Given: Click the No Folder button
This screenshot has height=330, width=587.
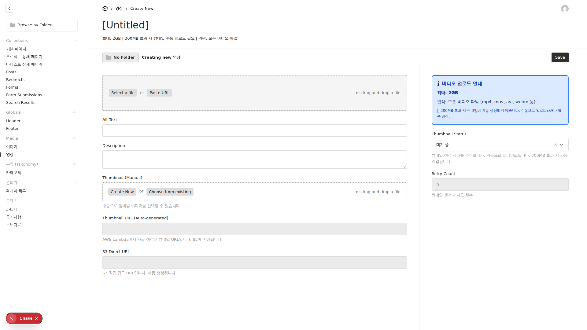Looking at the screenshot, I should coord(120,57).
